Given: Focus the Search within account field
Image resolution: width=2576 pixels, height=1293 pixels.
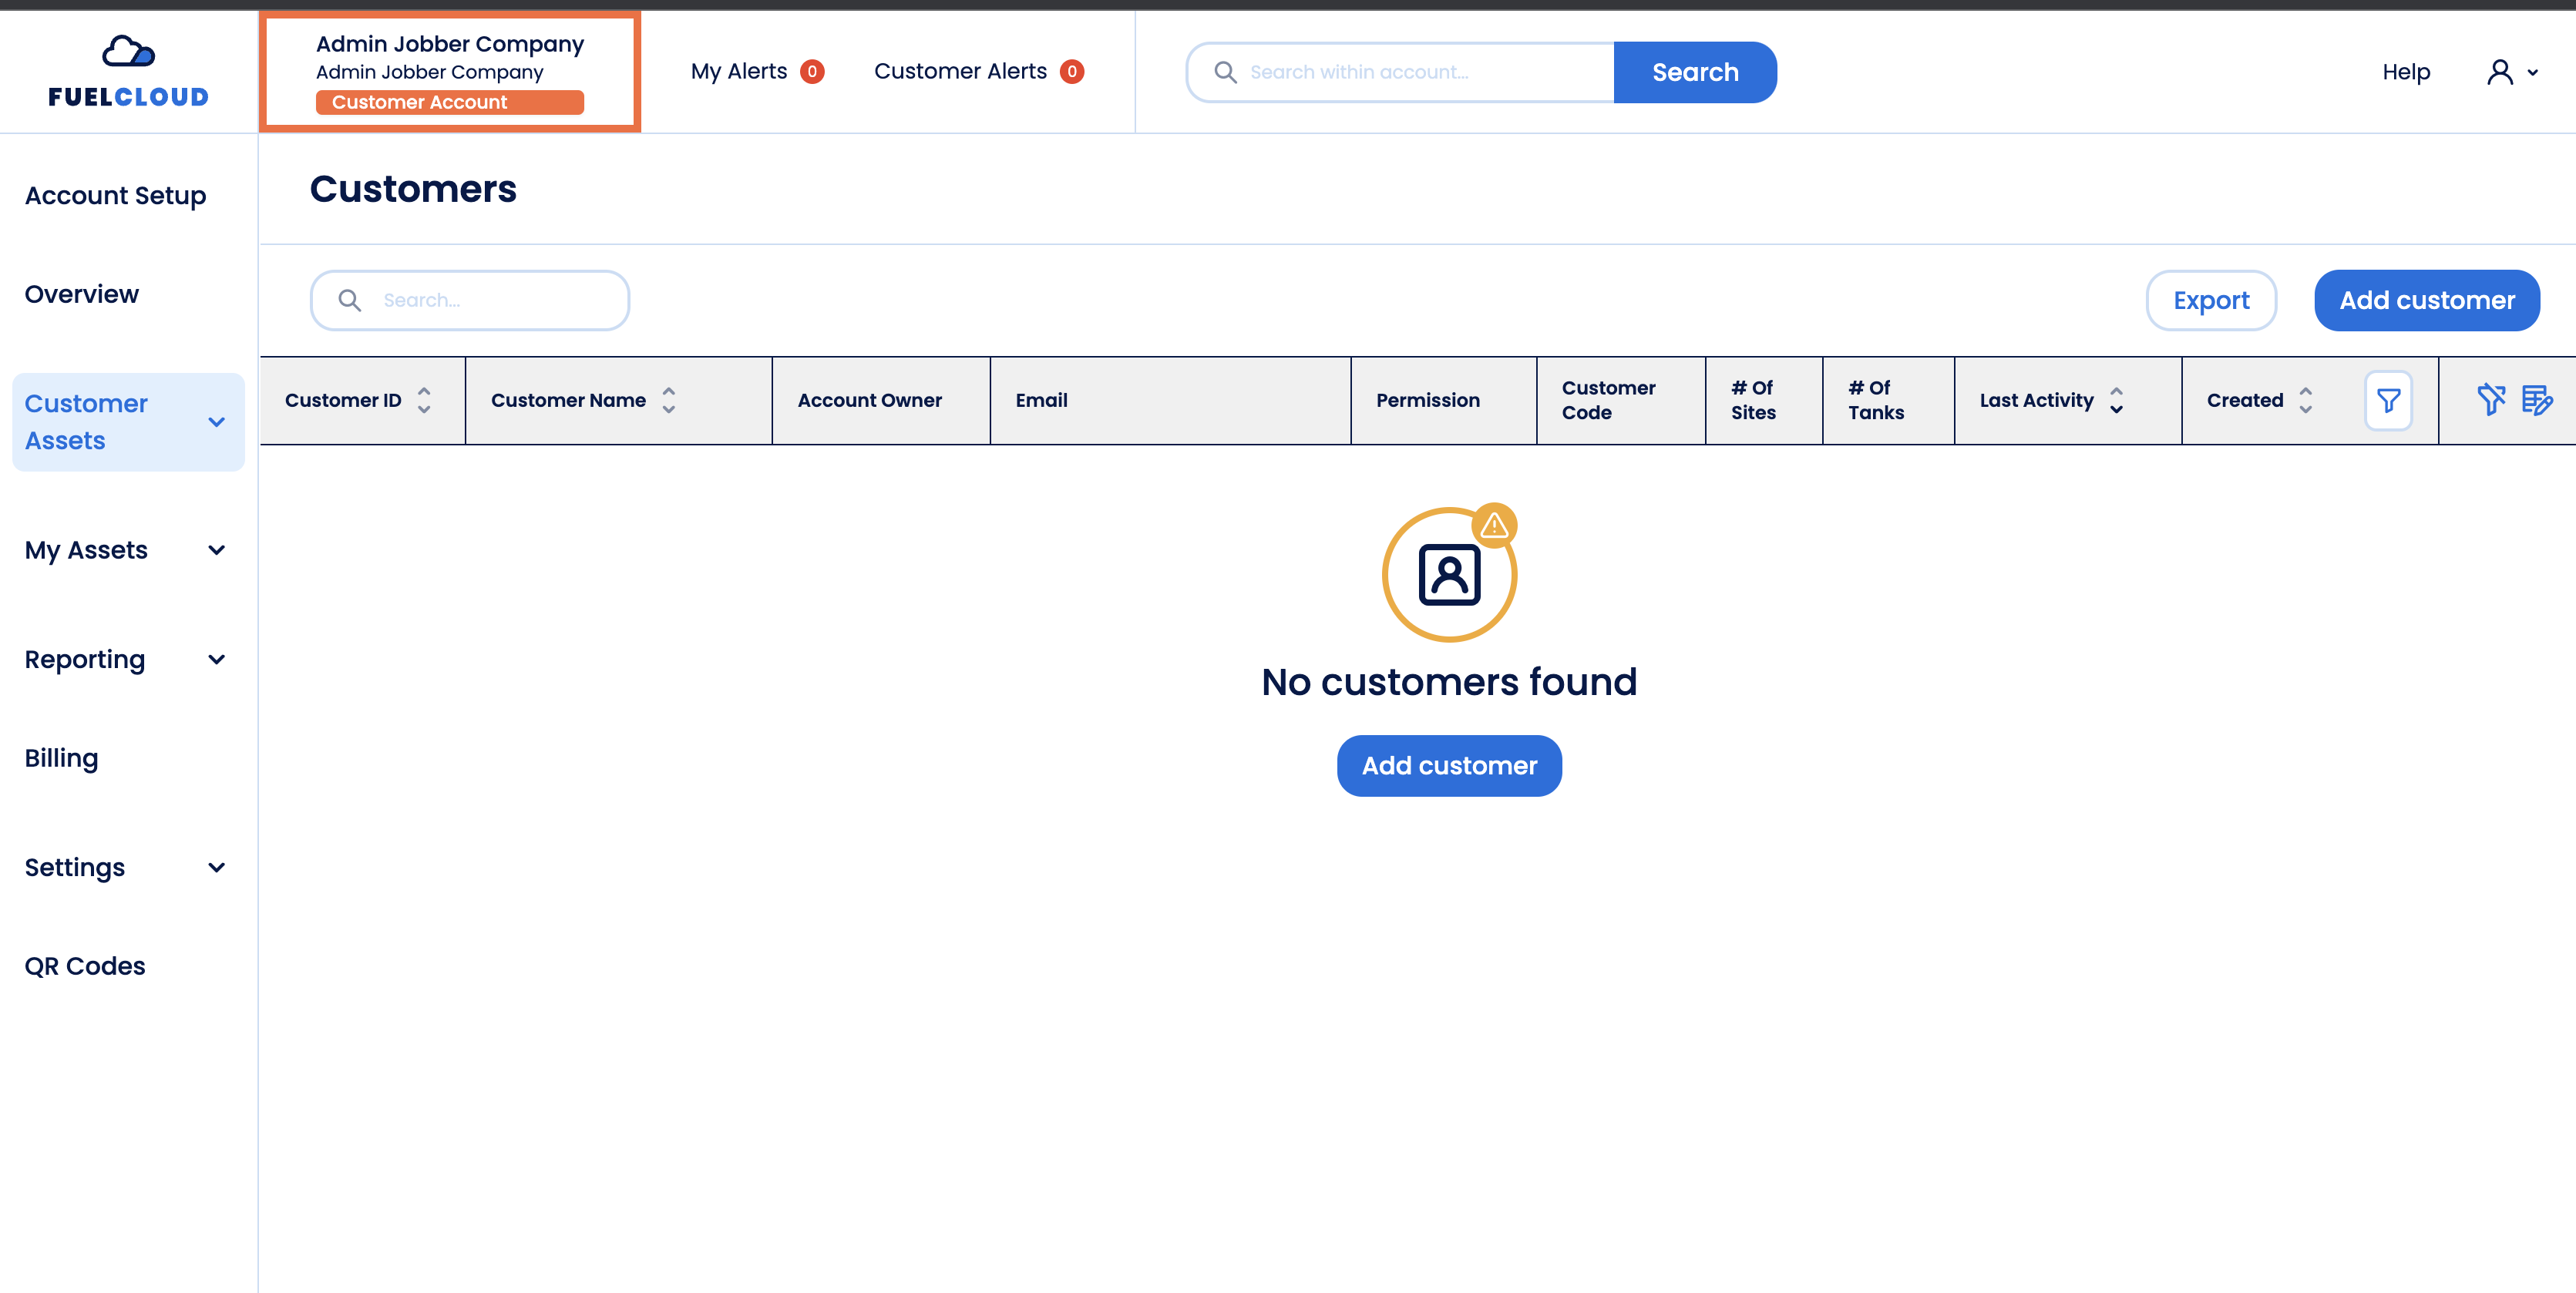Looking at the screenshot, I should 1400,72.
